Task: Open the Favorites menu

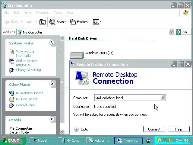Action: click(x=43, y=13)
